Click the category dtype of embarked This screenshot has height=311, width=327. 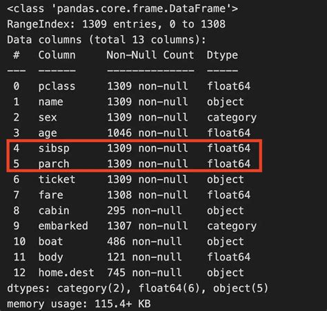[x=232, y=226]
